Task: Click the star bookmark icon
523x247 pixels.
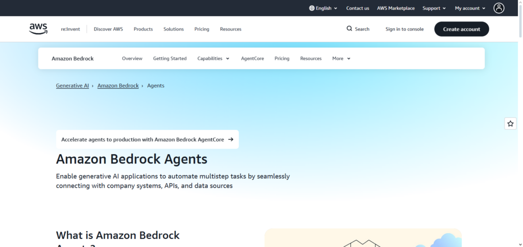Action: 510,124
